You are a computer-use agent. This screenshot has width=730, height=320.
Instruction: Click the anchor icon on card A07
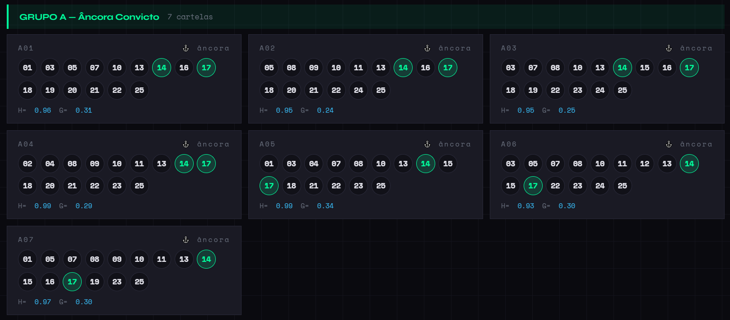(x=186, y=240)
